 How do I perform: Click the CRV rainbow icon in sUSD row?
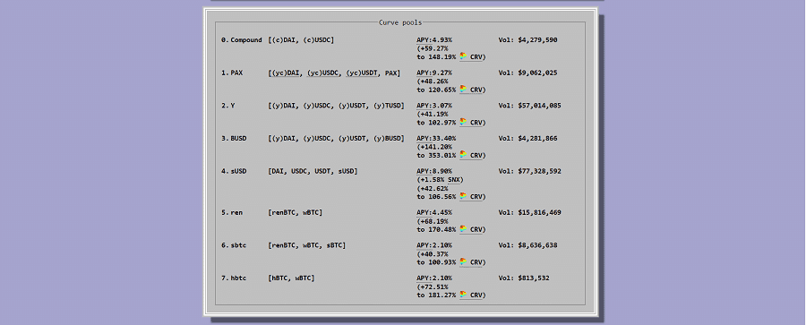463,196
